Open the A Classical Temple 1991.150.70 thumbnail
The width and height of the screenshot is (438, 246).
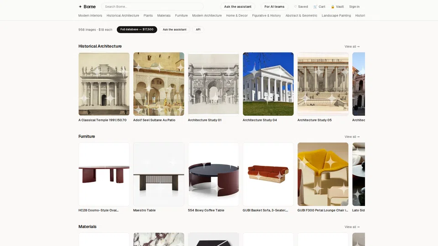(104, 84)
